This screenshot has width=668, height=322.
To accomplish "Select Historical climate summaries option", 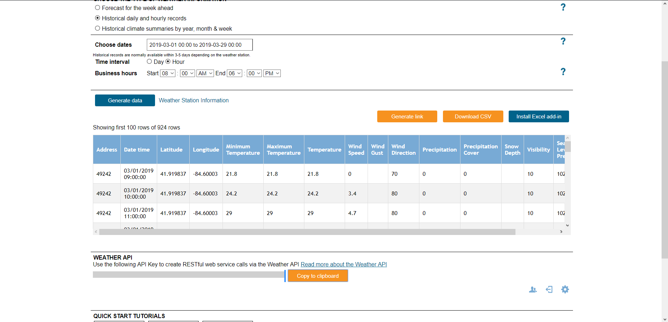I will (x=98, y=29).
